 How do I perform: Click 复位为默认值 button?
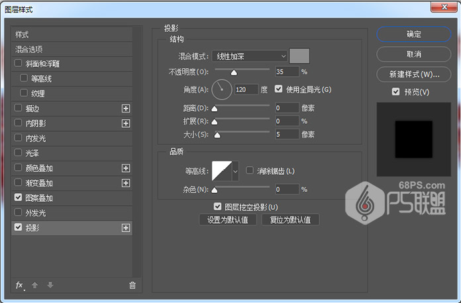point(290,220)
